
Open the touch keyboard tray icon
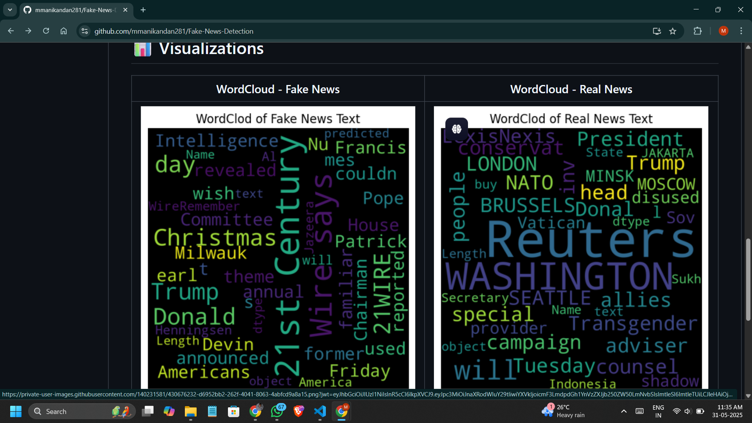pyautogui.click(x=640, y=411)
